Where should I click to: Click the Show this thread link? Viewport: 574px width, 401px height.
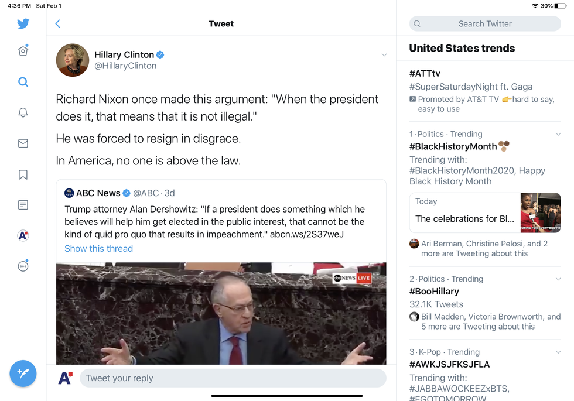coord(98,248)
